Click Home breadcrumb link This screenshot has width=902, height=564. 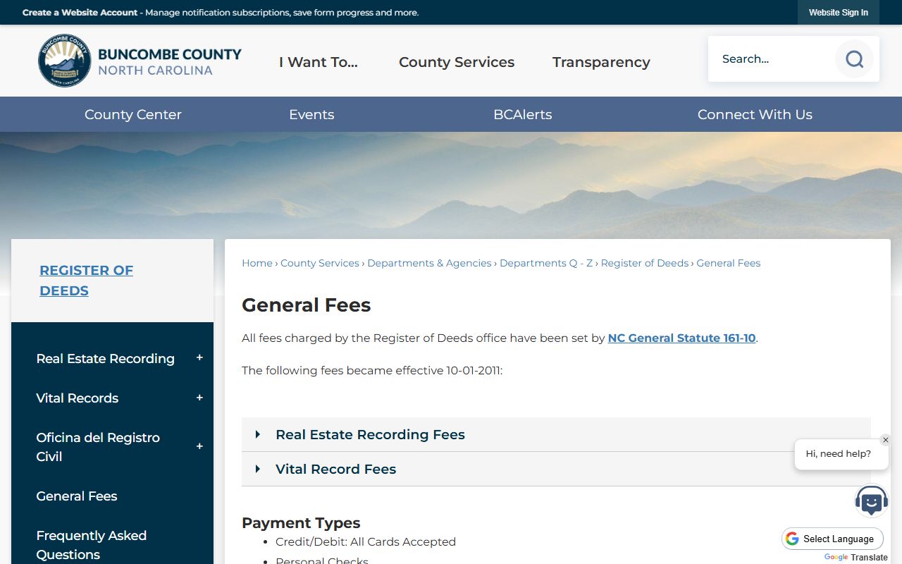[257, 263]
